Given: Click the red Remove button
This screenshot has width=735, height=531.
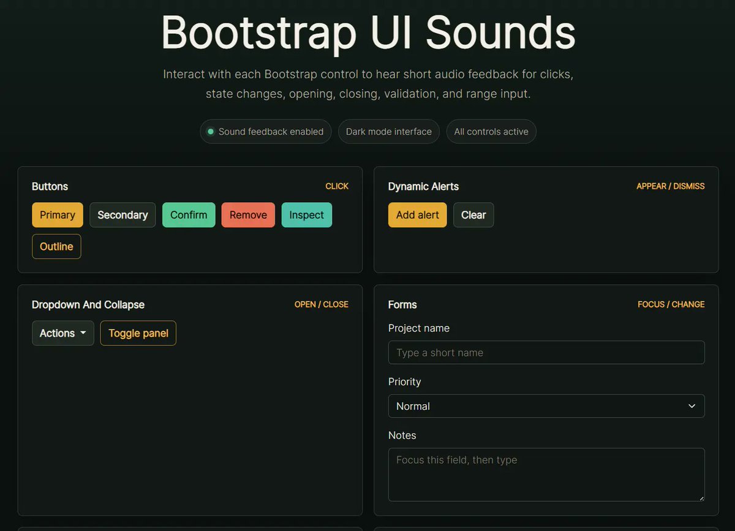Looking at the screenshot, I should 248,215.
